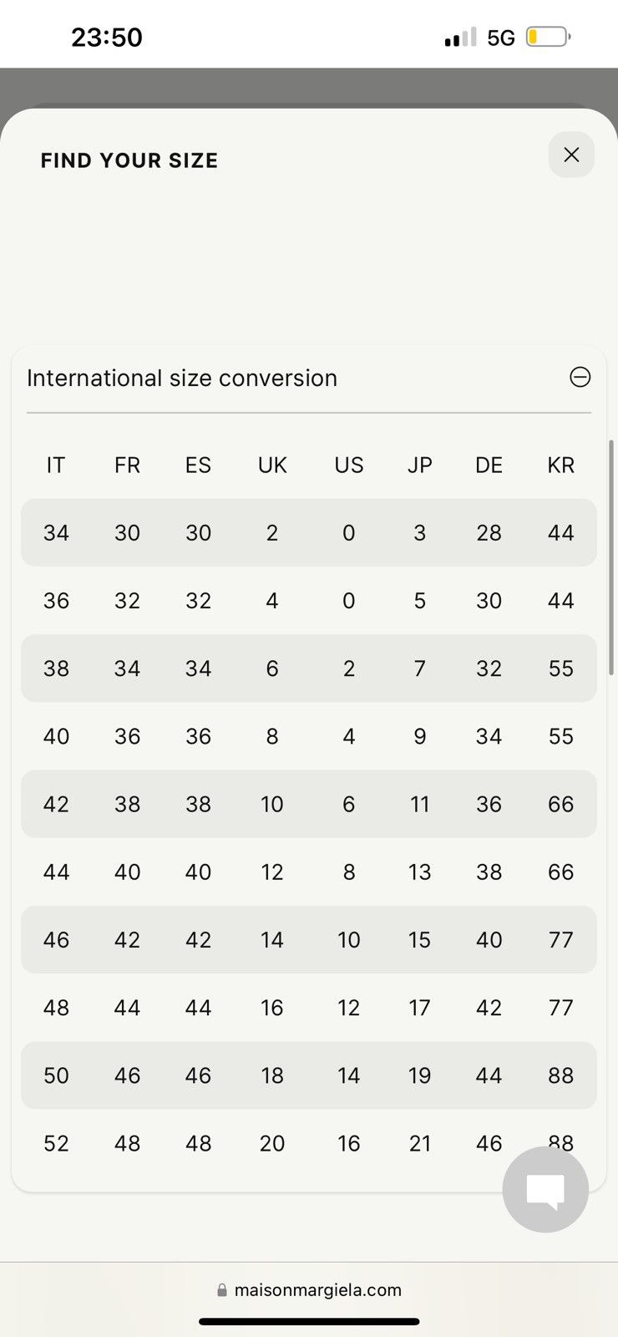Image resolution: width=618 pixels, height=1337 pixels.
Task: Tap the 5G network indicator
Action: point(501,38)
